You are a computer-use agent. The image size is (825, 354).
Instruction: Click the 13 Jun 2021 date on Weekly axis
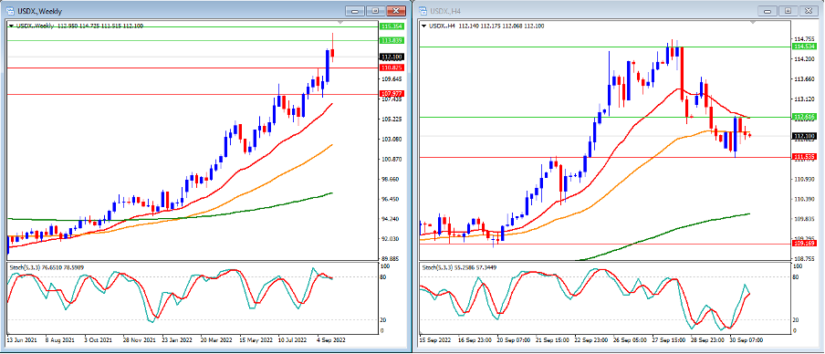click(22, 340)
